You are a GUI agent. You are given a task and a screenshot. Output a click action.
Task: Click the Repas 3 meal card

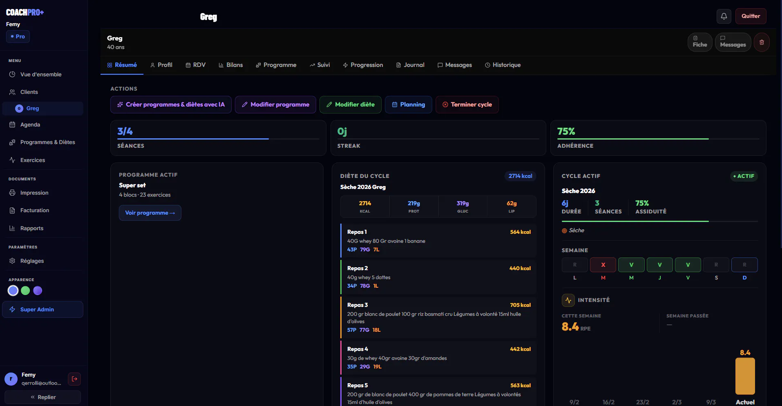coord(438,317)
